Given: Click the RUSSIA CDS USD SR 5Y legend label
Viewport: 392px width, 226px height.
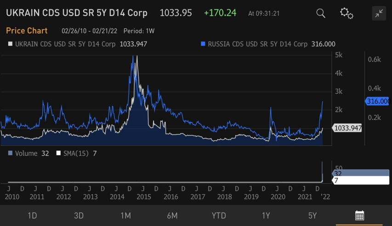Looking at the screenshot, I should coord(257,44).
